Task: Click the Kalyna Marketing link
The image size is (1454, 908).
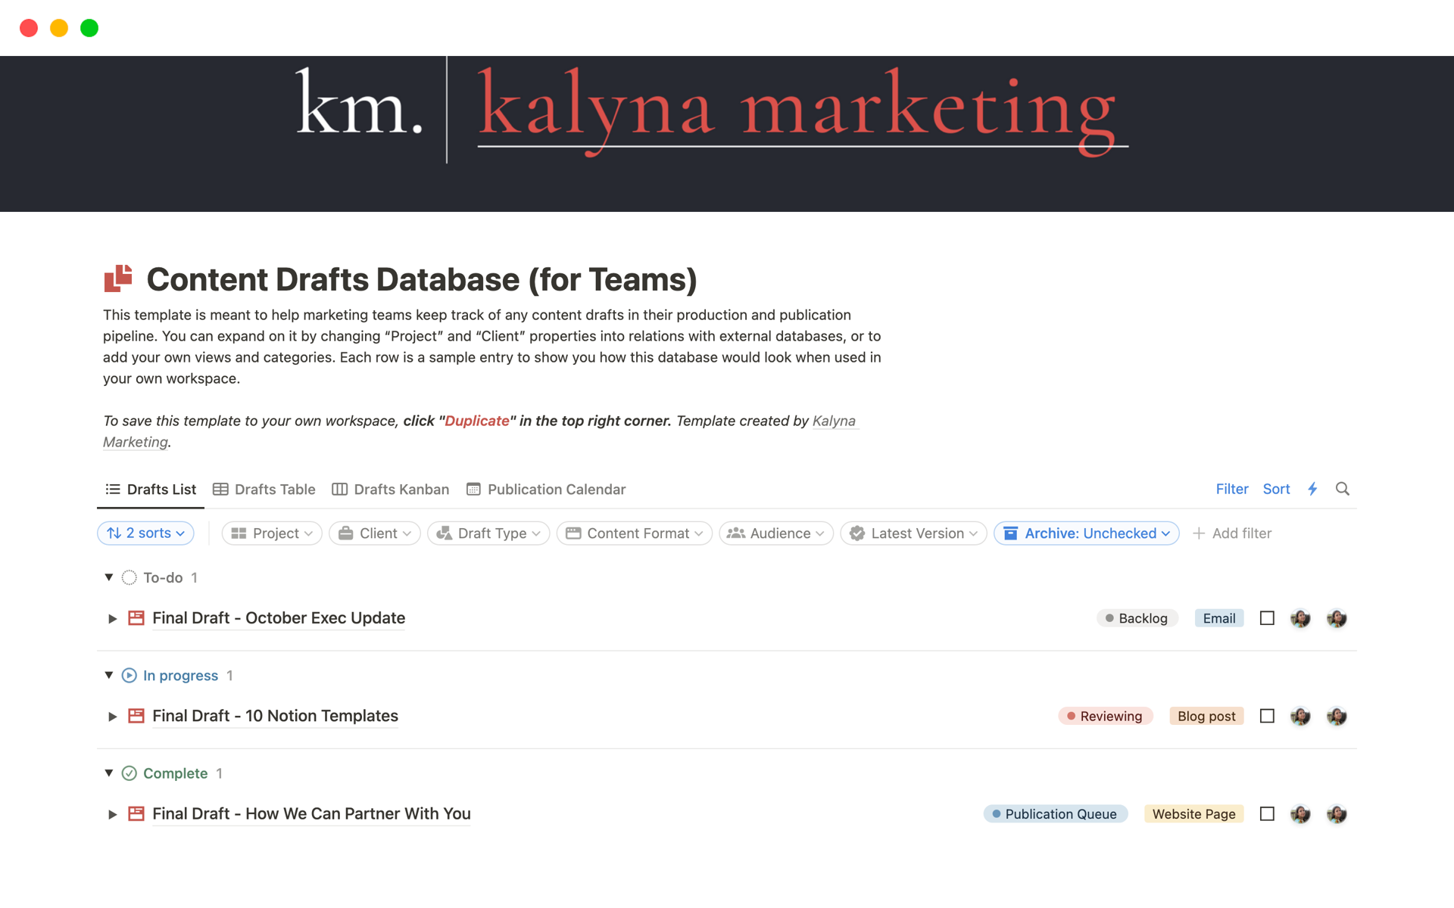Action: (833, 421)
